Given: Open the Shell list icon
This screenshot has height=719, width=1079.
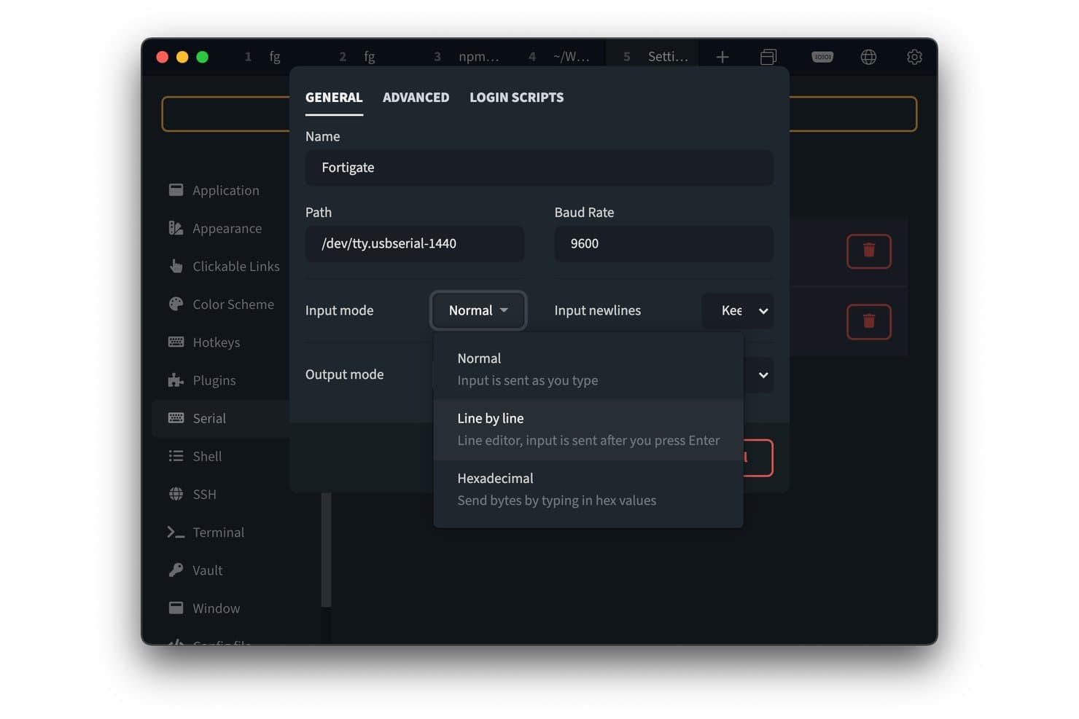Looking at the screenshot, I should coord(176,455).
